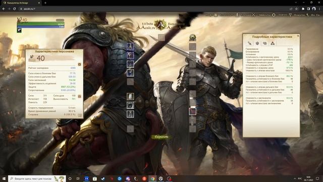The height and width of the screenshot is (182, 323).
Task: Click the Сохранить button
Action: pyautogui.click(x=161, y=136)
